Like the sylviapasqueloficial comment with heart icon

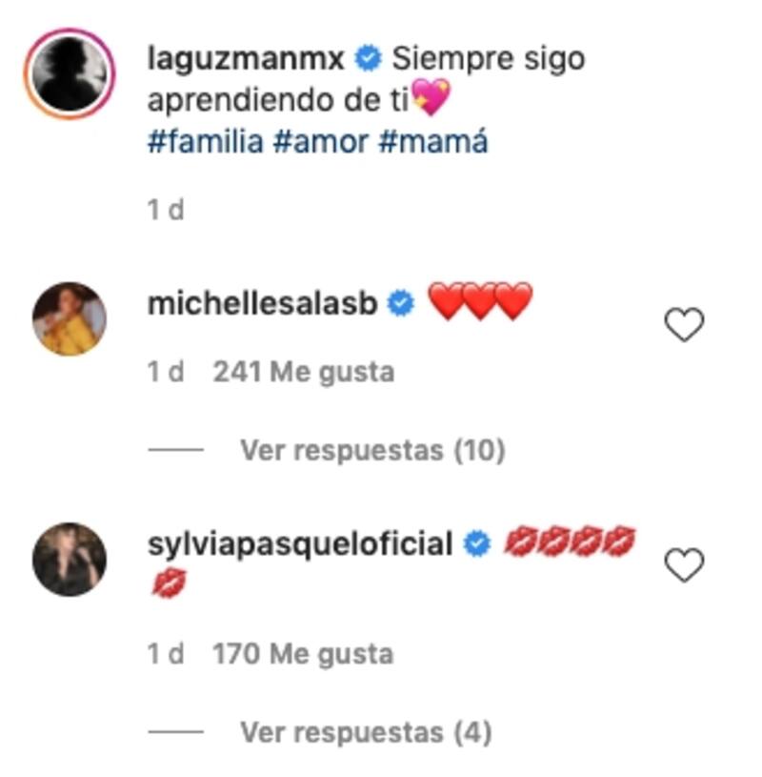pos(683,566)
